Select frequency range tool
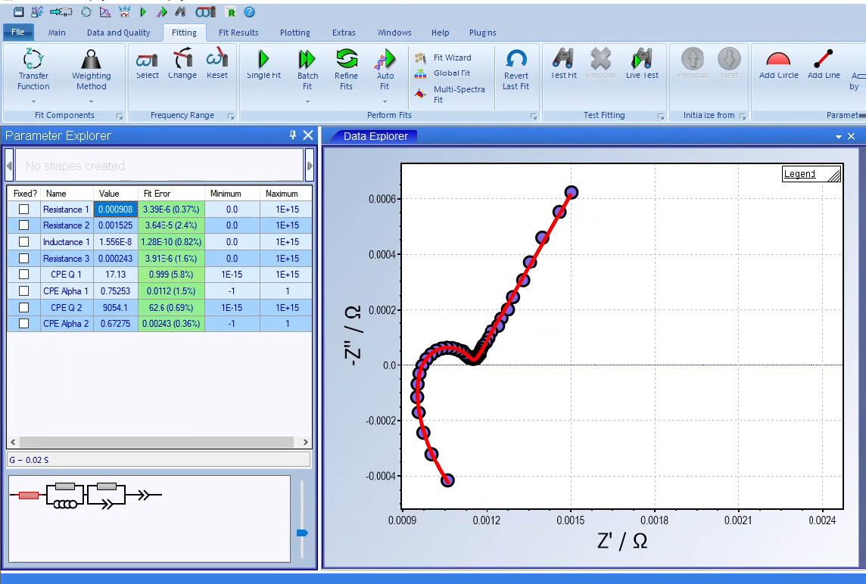The height and width of the screenshot is (584, 866). click(148, 64)
